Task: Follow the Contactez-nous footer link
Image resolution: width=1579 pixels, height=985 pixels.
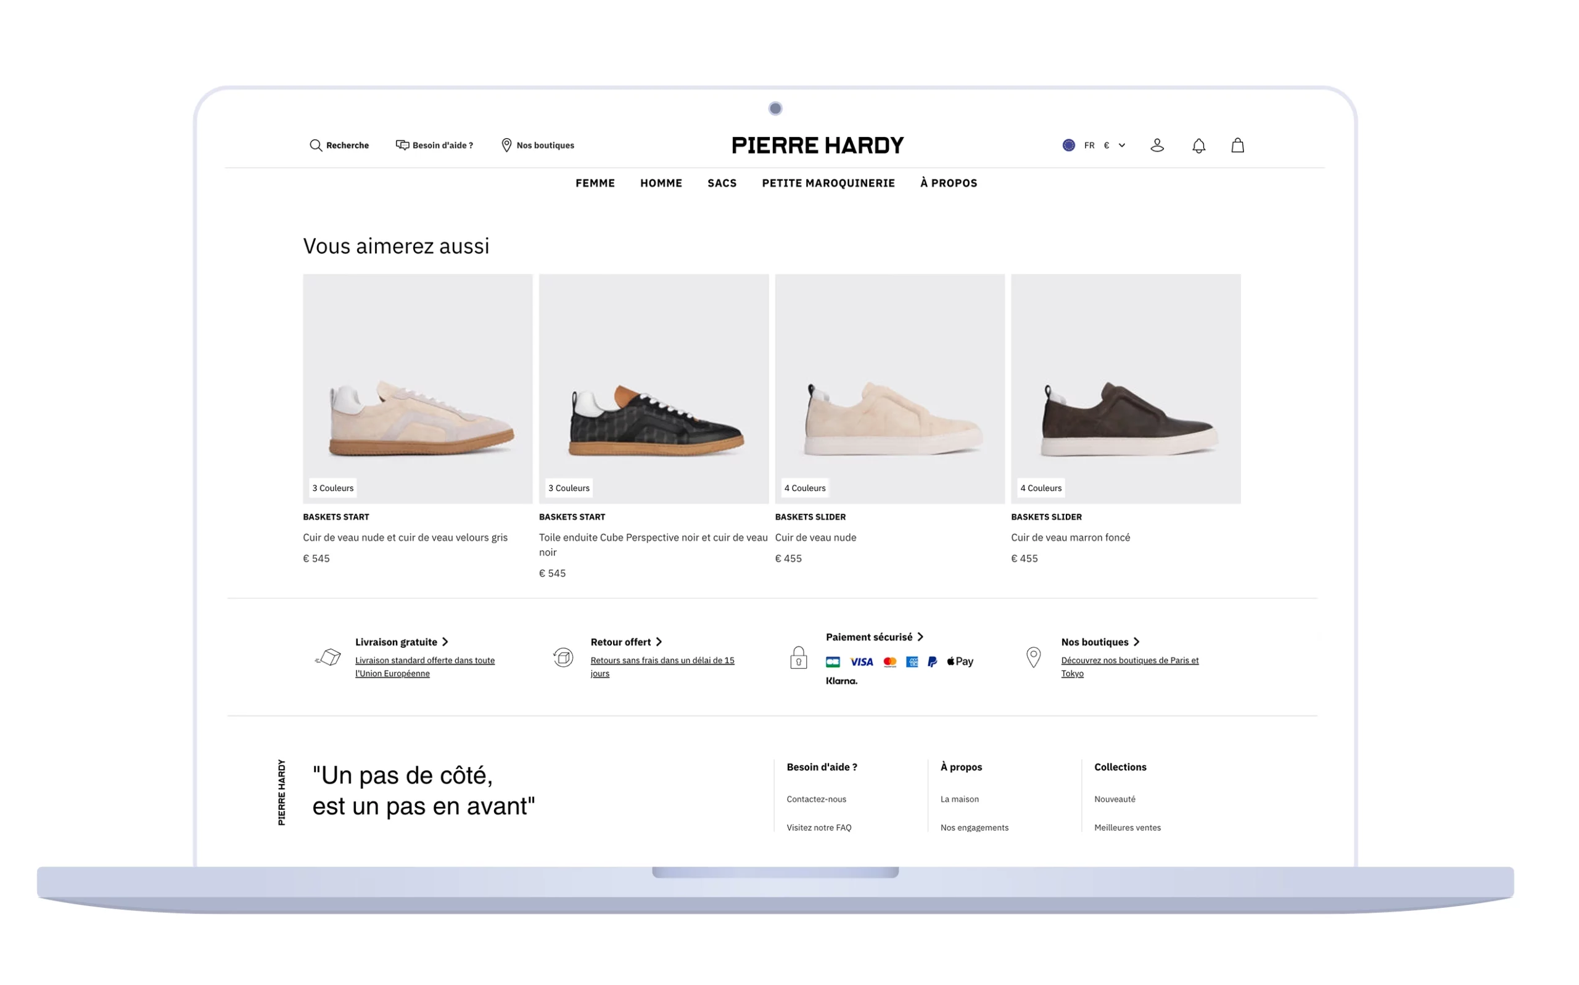Action: 817,799
